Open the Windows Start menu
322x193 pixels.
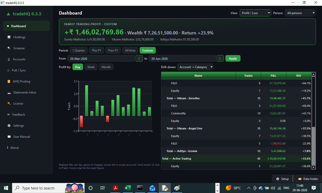[x=6, y=188]
